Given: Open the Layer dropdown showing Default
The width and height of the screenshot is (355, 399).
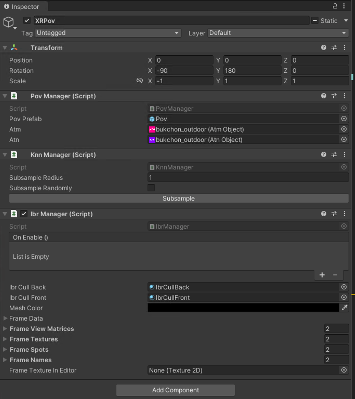Looking at the screenshot, I should point(278,33).
